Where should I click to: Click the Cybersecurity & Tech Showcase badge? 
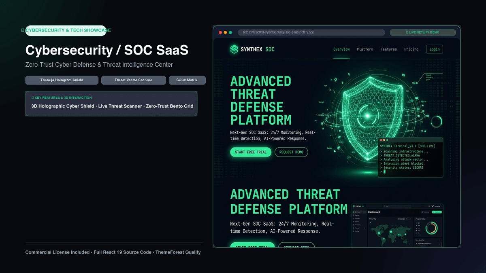pyautogui.click(x=66, y=30)
